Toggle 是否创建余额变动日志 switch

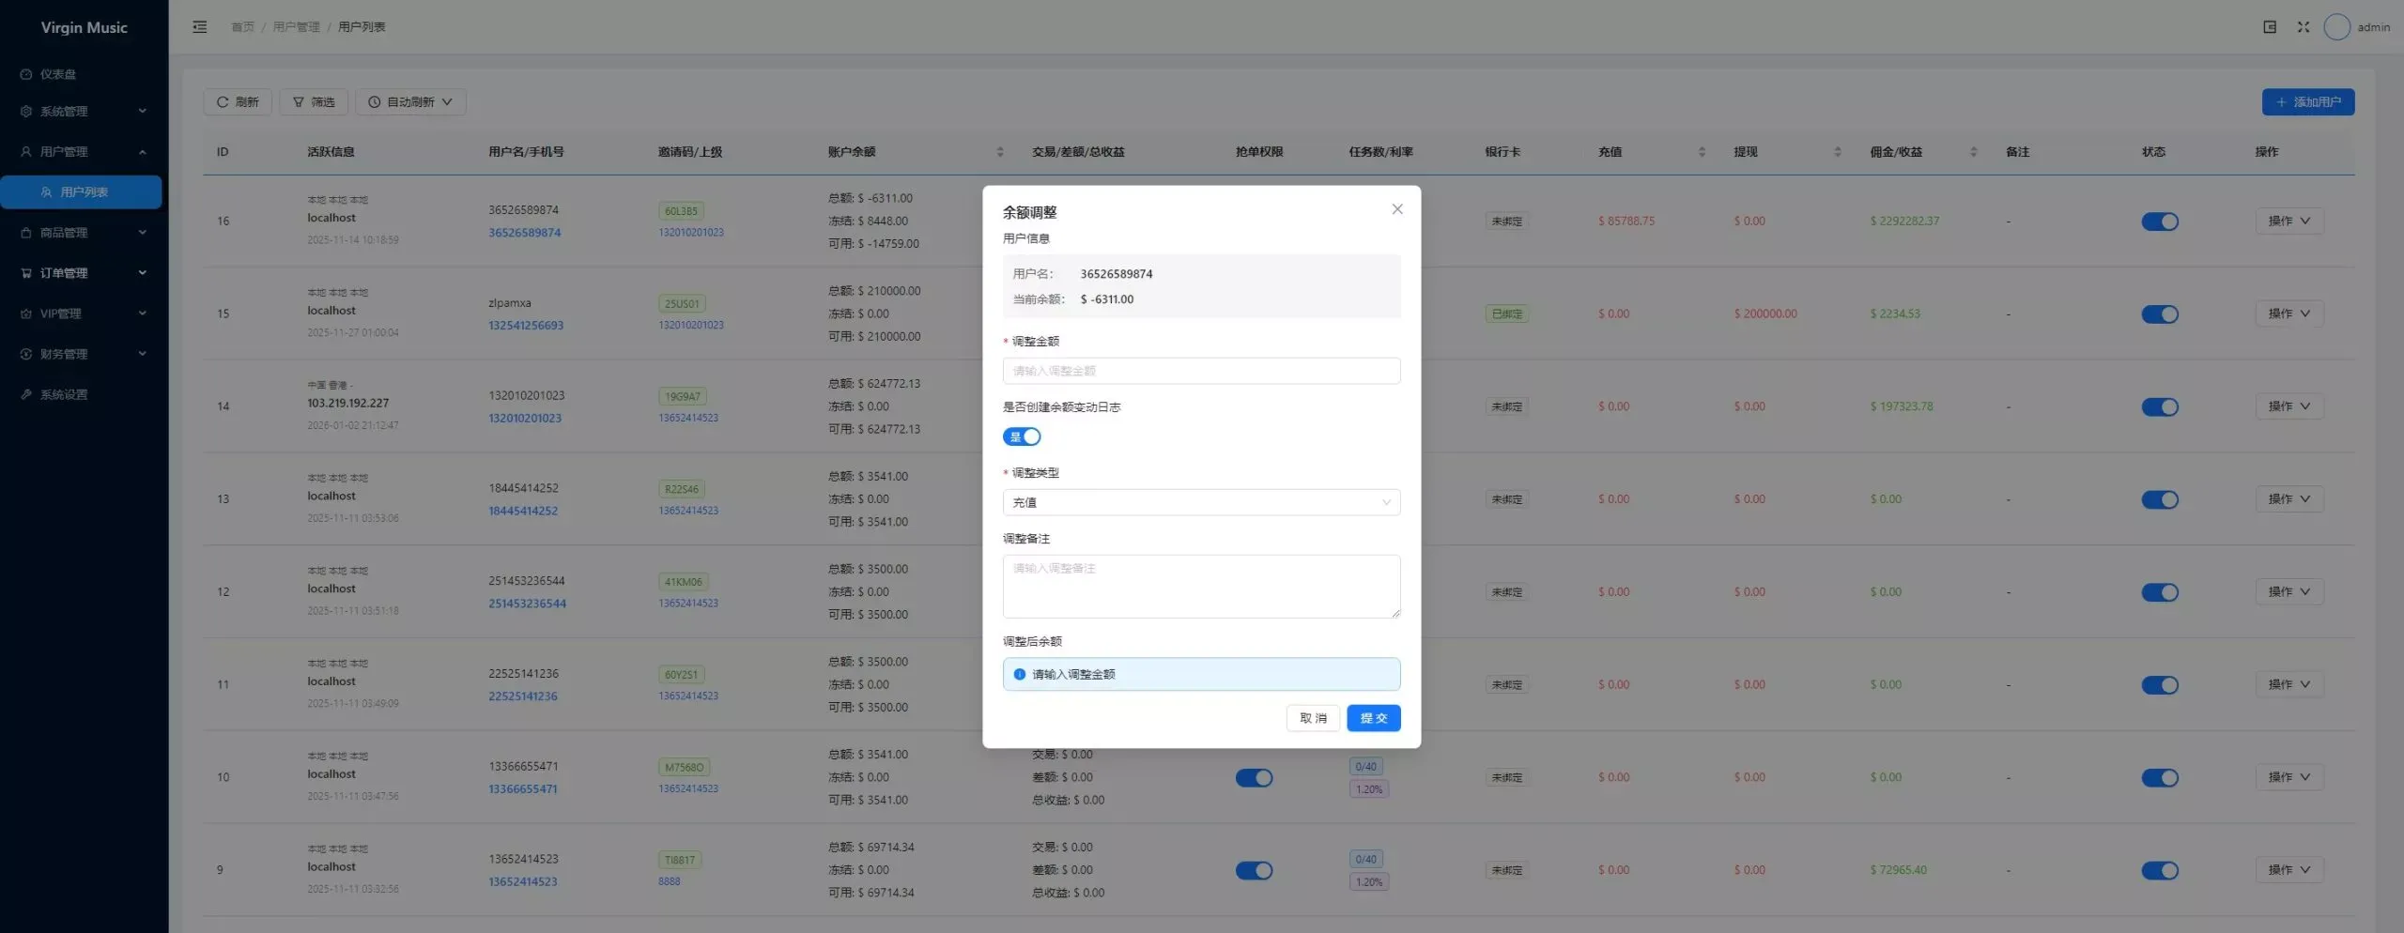coord(1022,436)
